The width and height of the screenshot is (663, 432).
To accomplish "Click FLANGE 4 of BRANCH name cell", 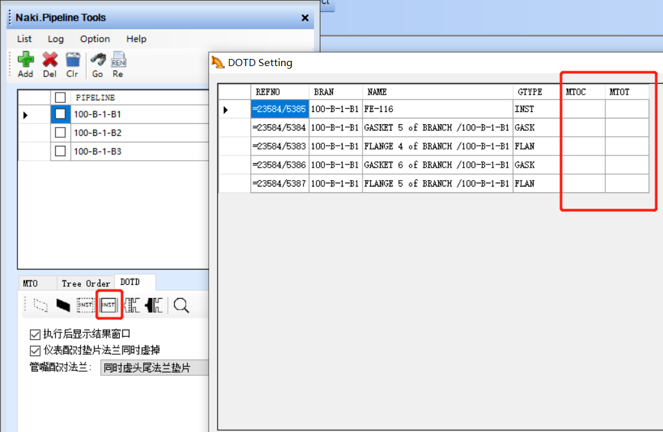I will [x=438, y=146].
